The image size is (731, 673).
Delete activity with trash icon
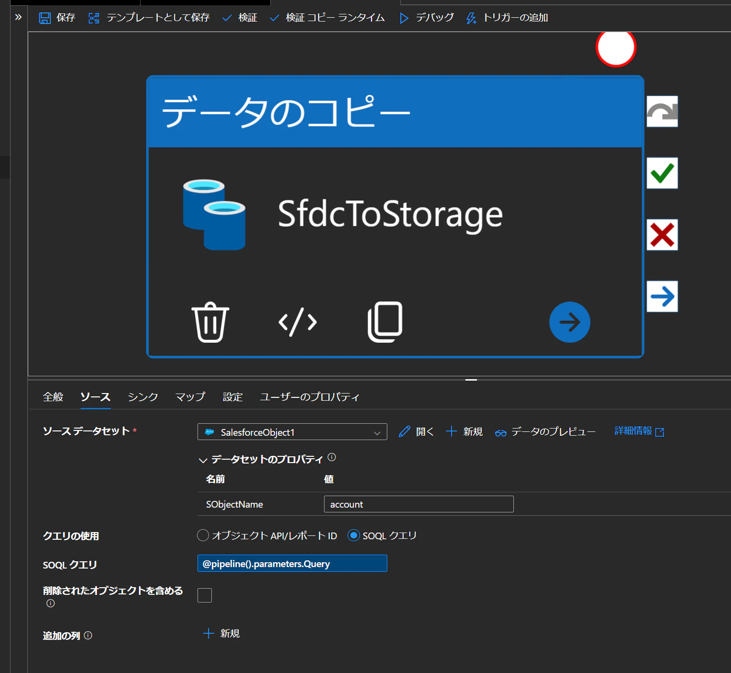tap(210, 322)
